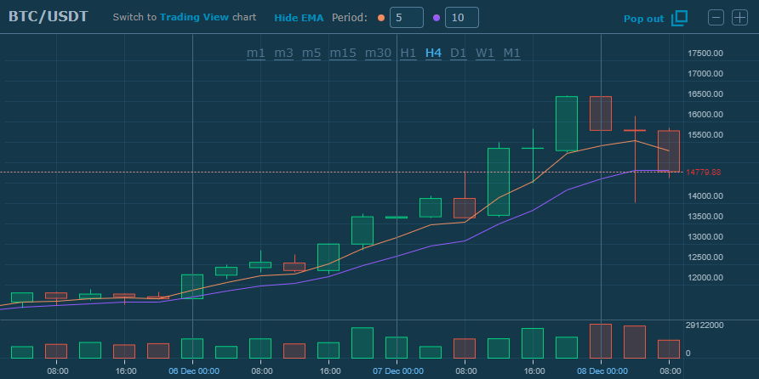The image size is (759, 379).
Task: Click the plus zoom in icon
Action: pos(739,18)
